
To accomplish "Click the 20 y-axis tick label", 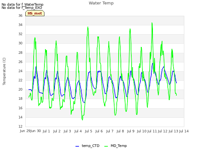I will tap(20, 89).
